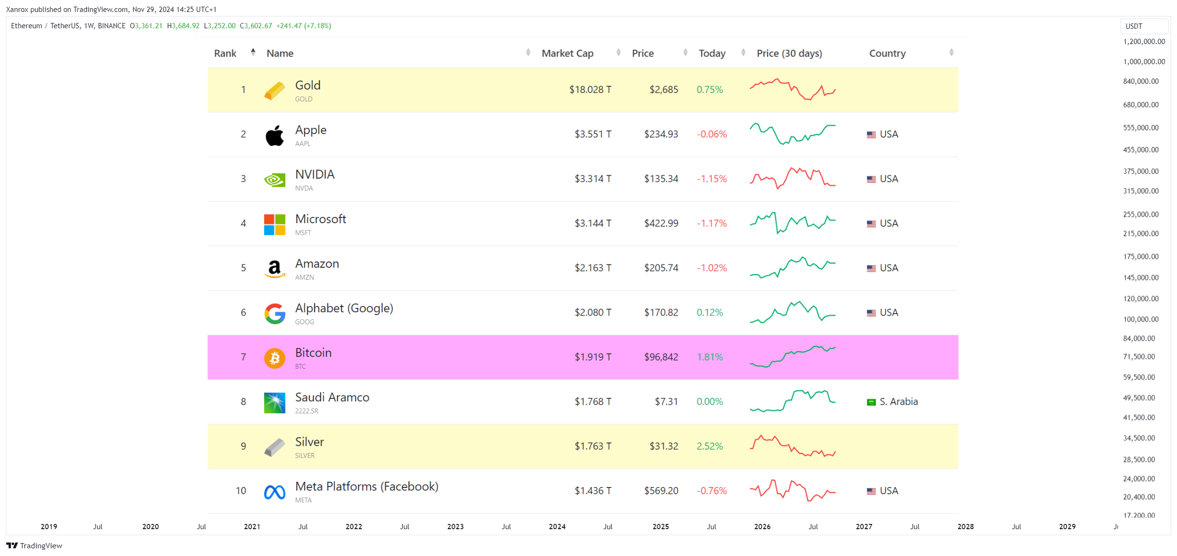Click the Amazon logo icon

click(275, 269)
